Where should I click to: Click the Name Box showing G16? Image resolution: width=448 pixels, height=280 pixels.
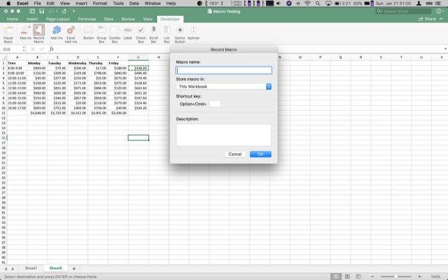[11, 49]
